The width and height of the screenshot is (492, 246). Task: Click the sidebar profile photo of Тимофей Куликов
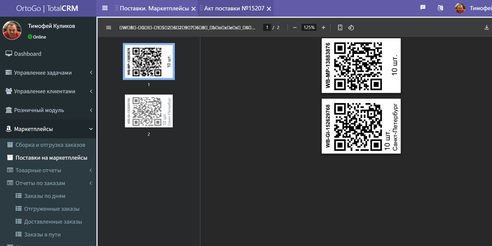(x=12, y=30)
